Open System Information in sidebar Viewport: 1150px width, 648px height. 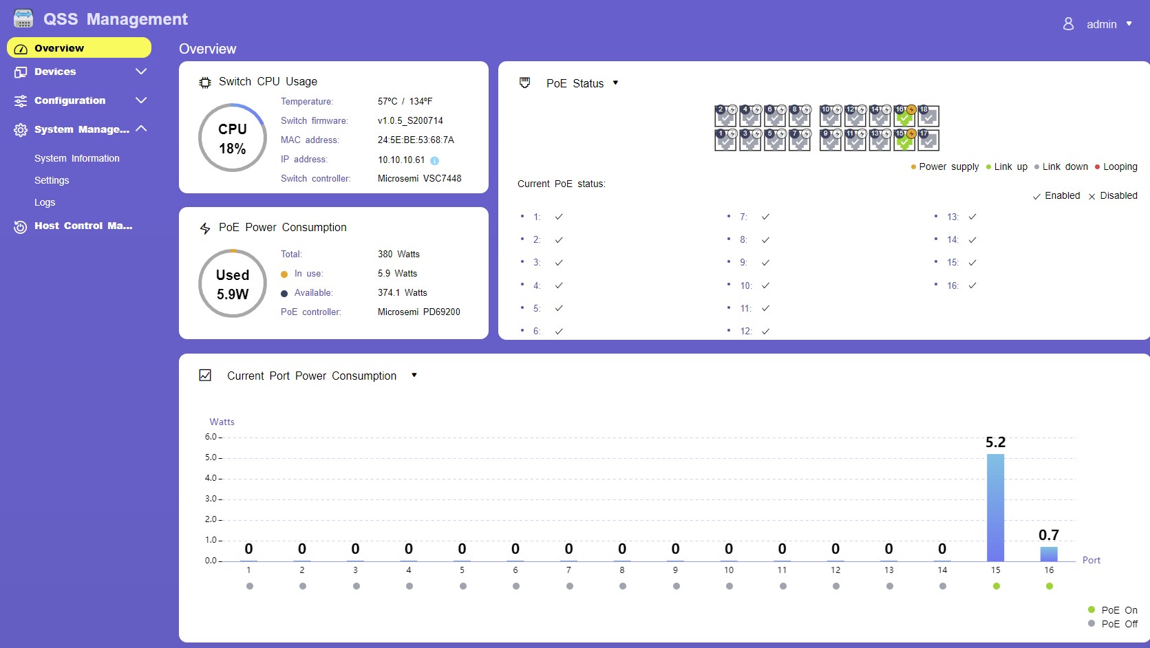[77, 158]
